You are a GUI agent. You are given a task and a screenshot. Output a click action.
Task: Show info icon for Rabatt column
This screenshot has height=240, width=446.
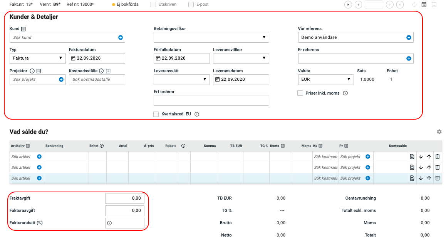pos(183,146)
